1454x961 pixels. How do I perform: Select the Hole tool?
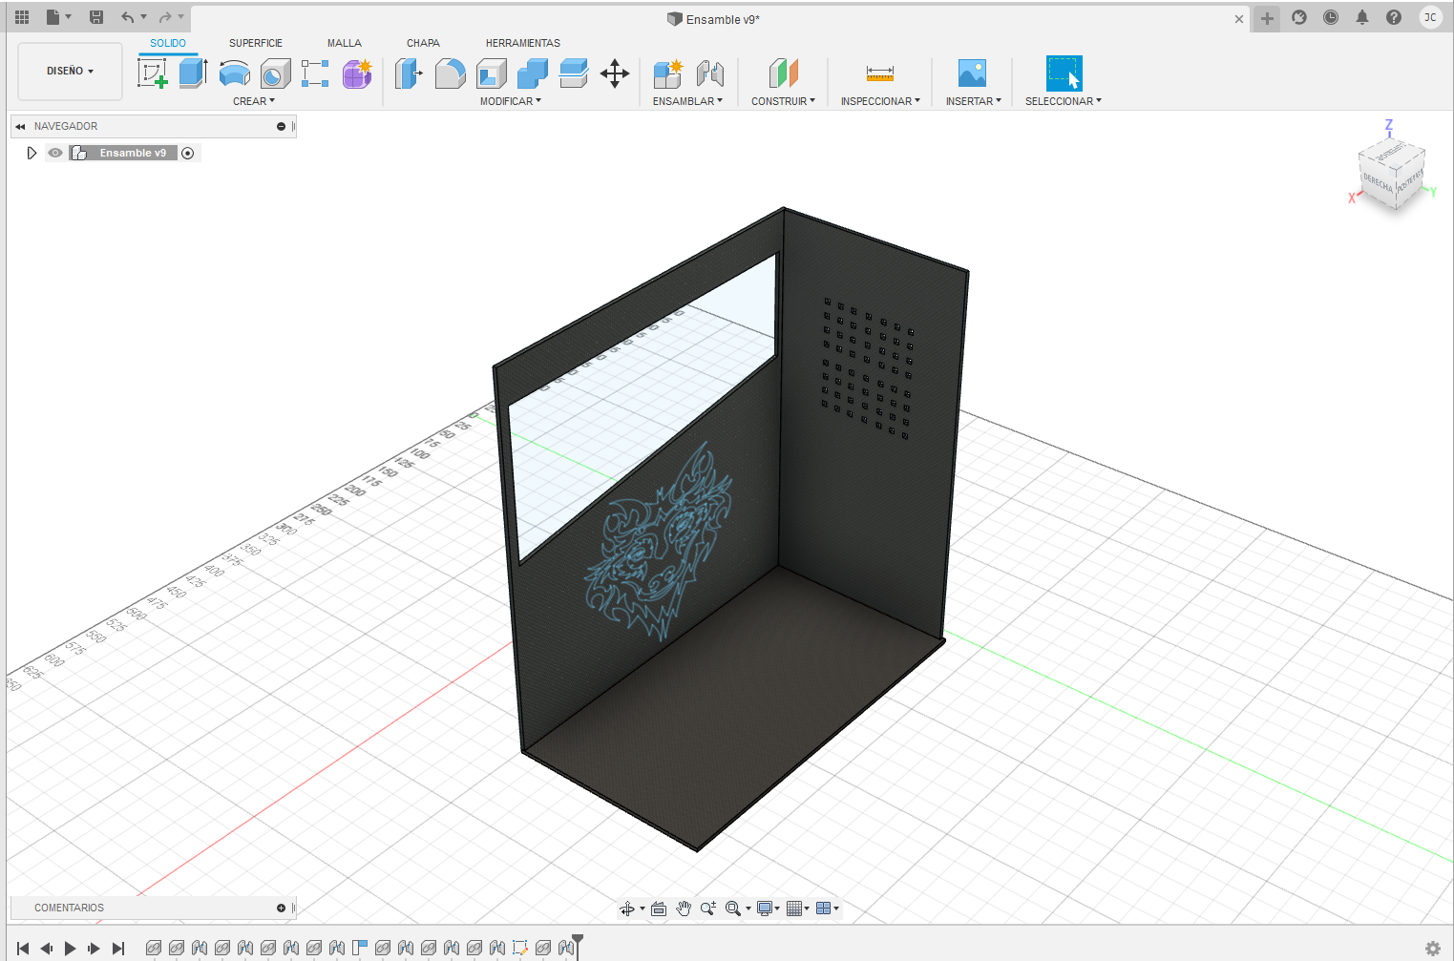coord(276,73)
